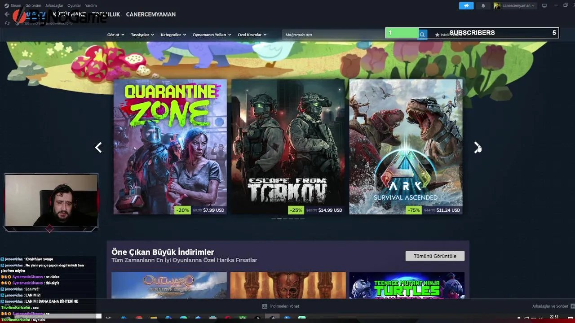This screenshot has width=575, height=323.
Task: Expand the Kategoriler dropdown
Action: 173,35
